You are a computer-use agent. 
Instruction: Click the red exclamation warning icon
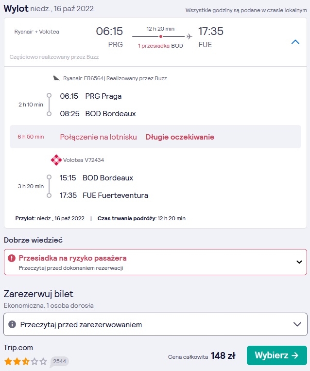click(12, 258)
